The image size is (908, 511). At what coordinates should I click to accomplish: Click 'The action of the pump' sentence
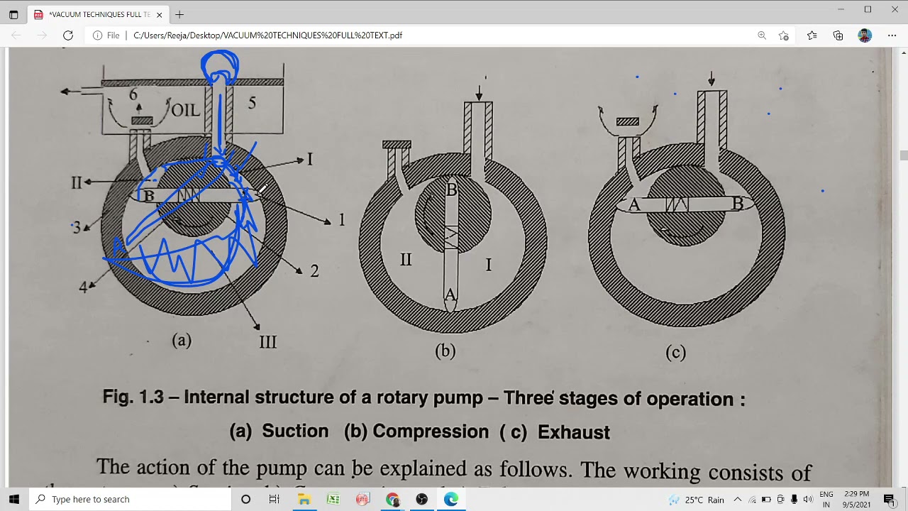coord(454,470)
